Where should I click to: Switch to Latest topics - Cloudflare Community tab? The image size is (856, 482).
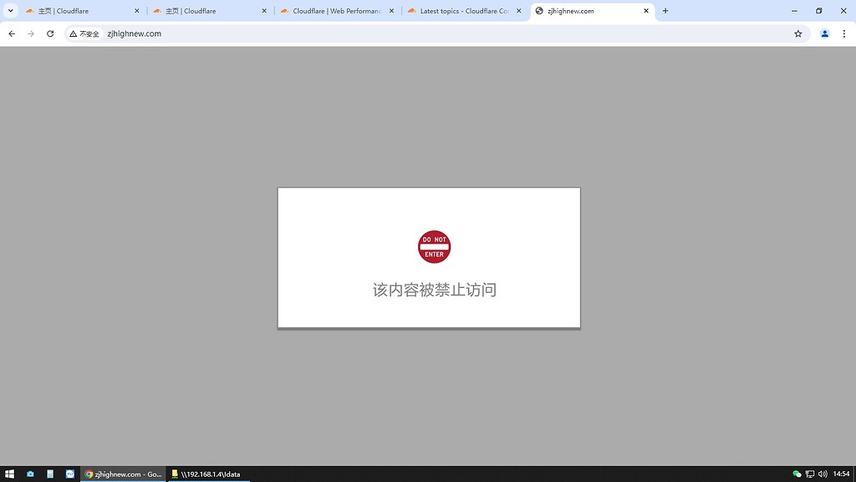pyautogui.click(x=464, y=11)
